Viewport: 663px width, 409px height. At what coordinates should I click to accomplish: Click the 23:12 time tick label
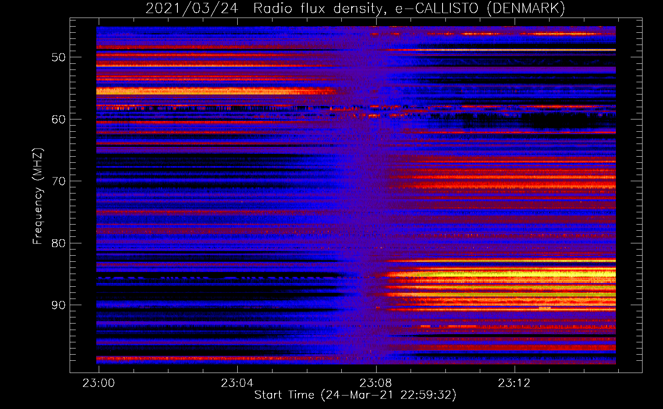[x=514, y=383]
